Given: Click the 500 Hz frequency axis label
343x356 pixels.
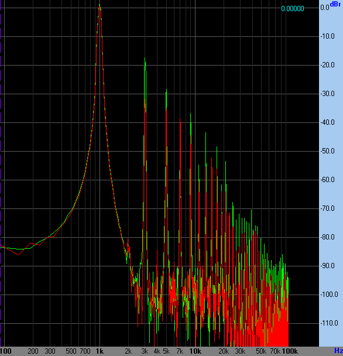Looking at the screenshot, I should click(71, 351).
